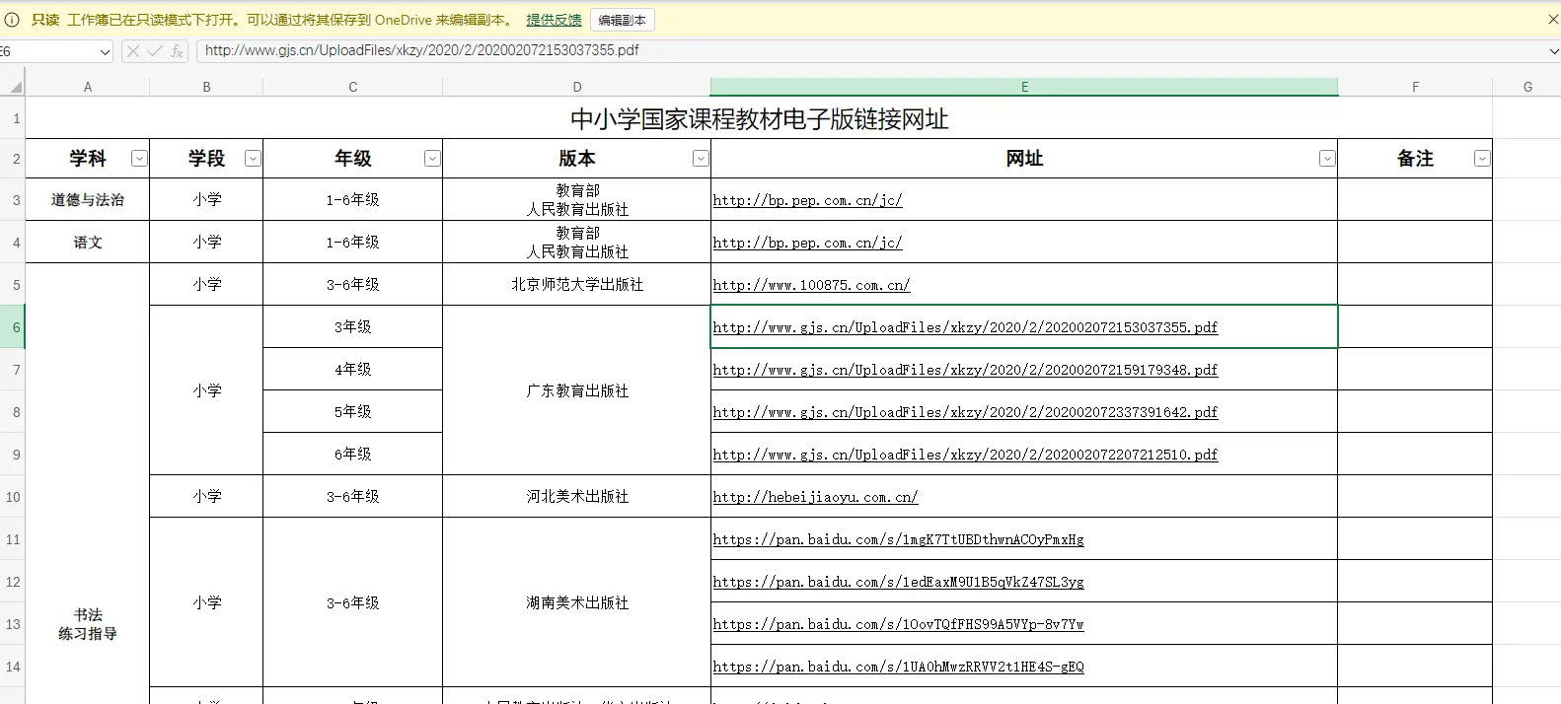1561x704 pixels.
Task: Select row 10 header
Action: point(13,497)
